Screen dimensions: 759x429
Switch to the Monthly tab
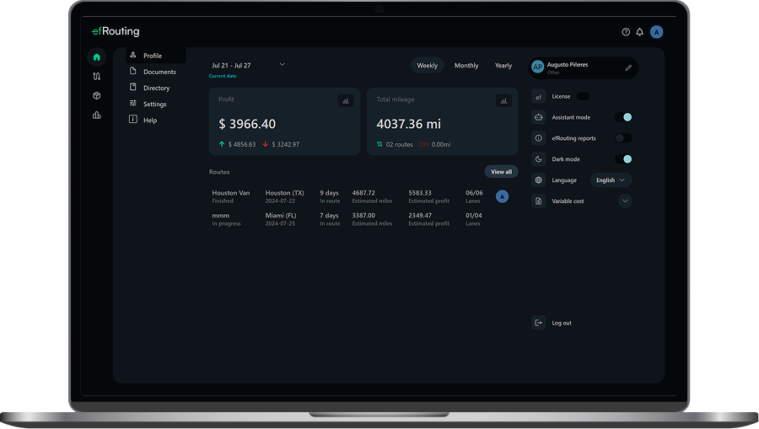(x=466, y=66)
